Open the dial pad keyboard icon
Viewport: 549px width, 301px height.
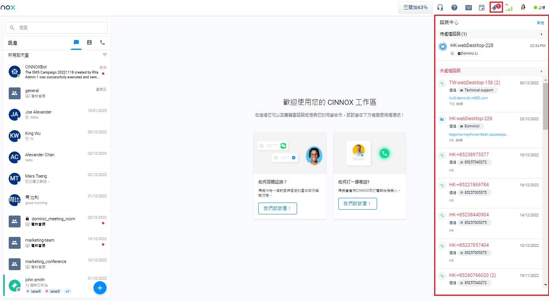coord(468,8)
